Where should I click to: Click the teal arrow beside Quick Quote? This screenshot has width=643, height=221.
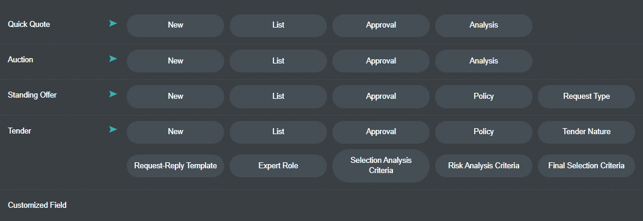(x=113, y=24)
